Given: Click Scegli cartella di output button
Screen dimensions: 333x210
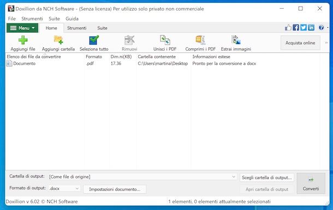Looking at the screenshot, I should [x=267, y=177].
